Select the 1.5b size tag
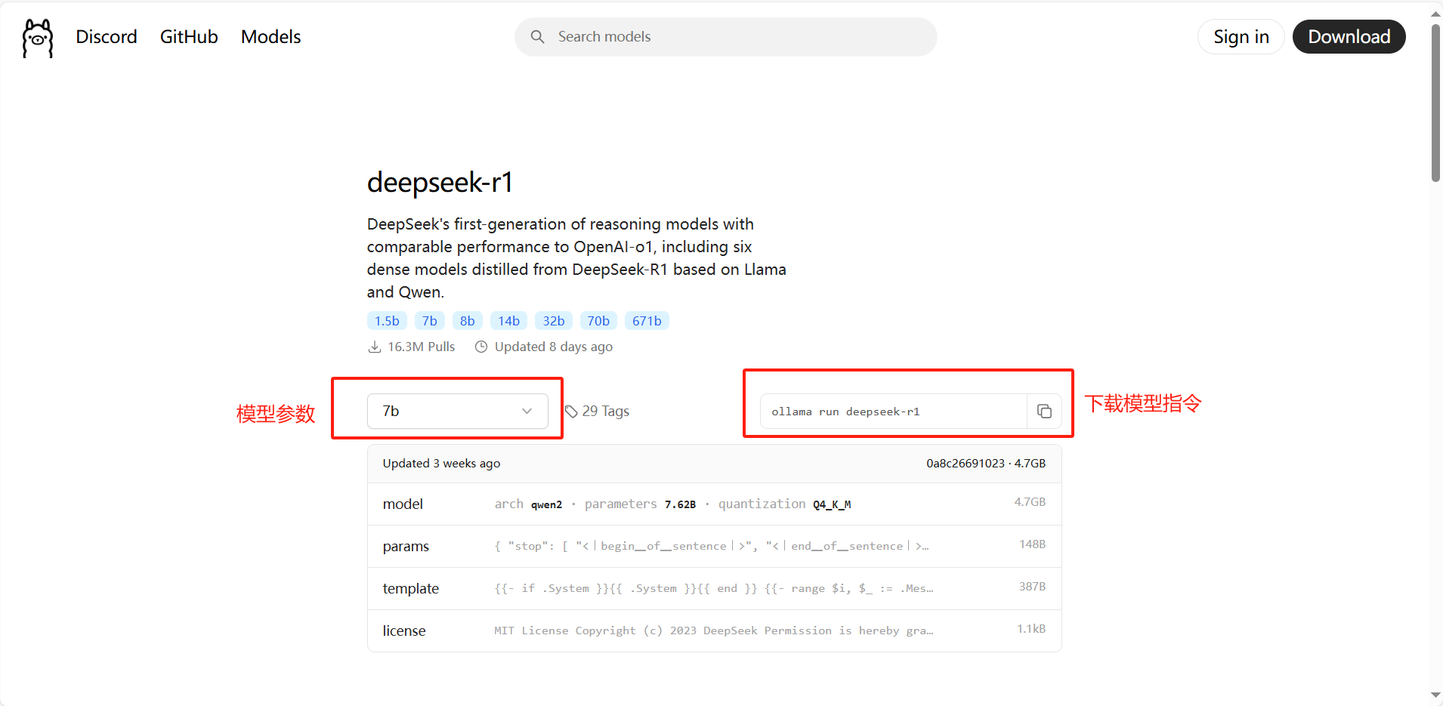This screenshot has height=706, width=1443. pyautogui.click(x=387, y=321)
